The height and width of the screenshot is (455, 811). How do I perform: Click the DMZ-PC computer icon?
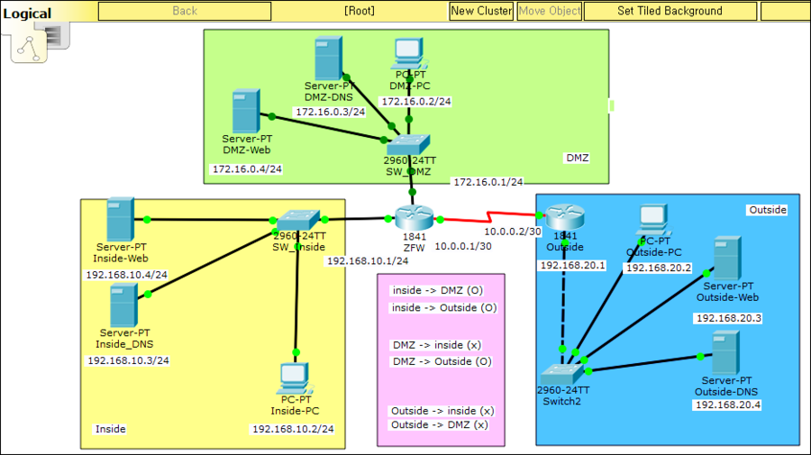click(411, 56)
